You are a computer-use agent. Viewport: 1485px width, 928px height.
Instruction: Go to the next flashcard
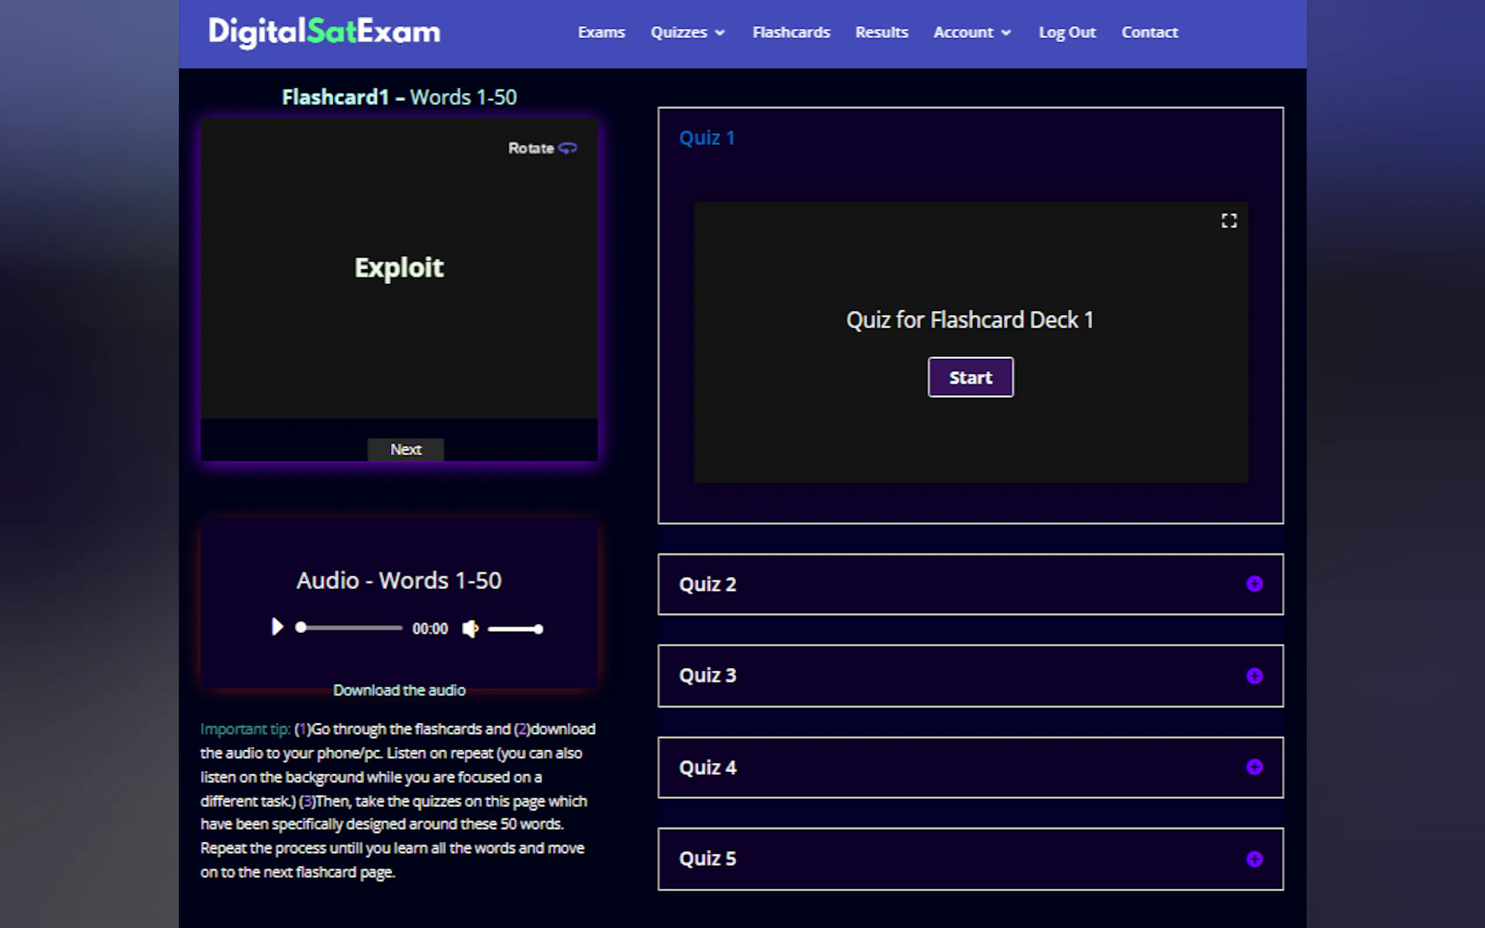tap(405, 449)
